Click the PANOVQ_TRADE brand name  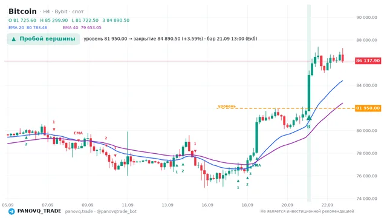point(39,211)
